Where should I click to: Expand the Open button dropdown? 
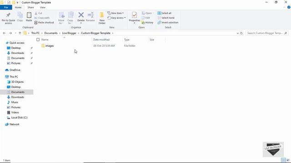[153, 13]
